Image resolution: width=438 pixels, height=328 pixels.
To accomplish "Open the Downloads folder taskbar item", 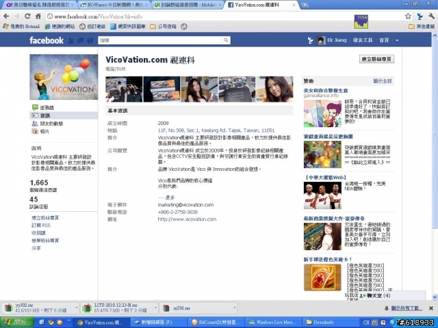I will (x=331, y=323).
